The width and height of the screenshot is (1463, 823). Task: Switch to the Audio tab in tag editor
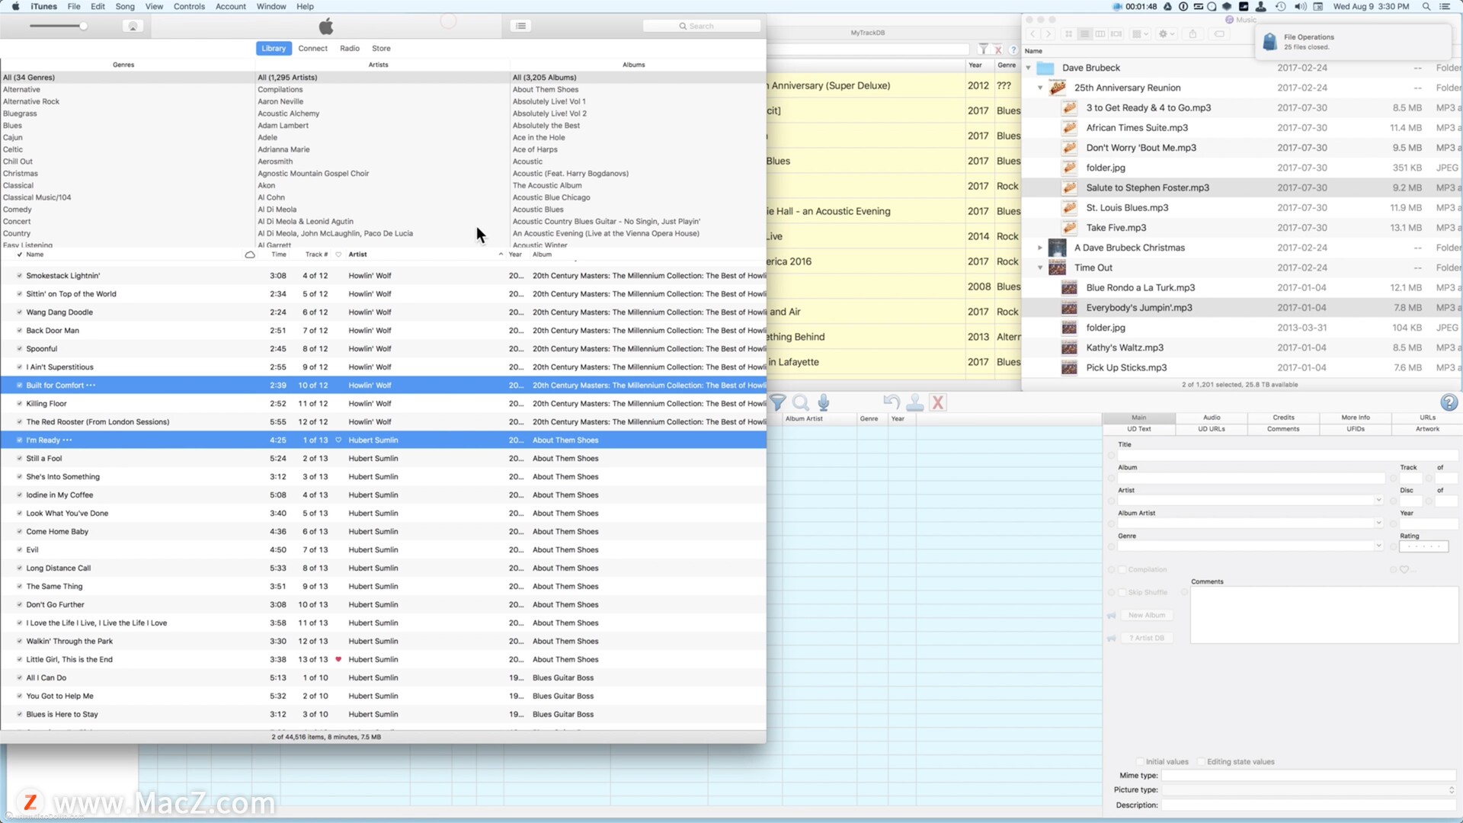coord(1212,418)
